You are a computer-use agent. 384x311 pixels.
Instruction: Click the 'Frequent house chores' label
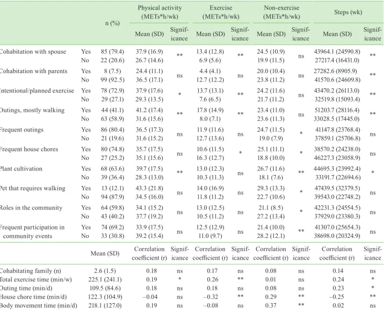click(x=29, y=150)
